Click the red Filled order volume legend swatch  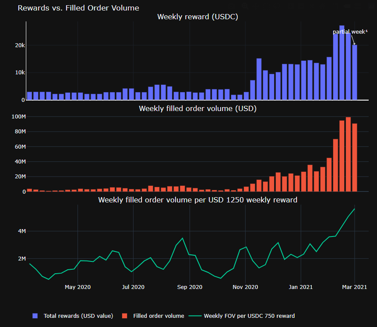(125, 316)
